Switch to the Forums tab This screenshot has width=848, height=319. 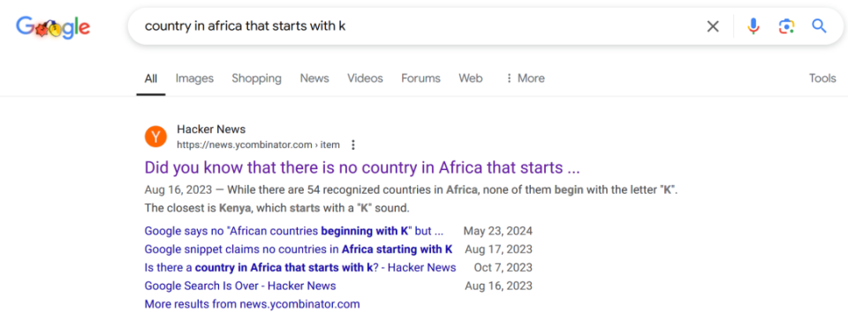coord(420,78)
